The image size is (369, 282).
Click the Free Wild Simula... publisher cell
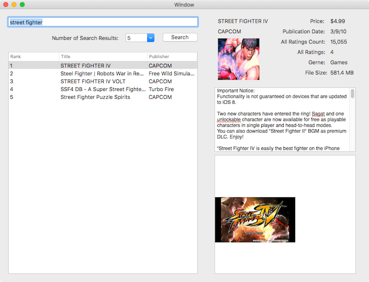point(172,73)
